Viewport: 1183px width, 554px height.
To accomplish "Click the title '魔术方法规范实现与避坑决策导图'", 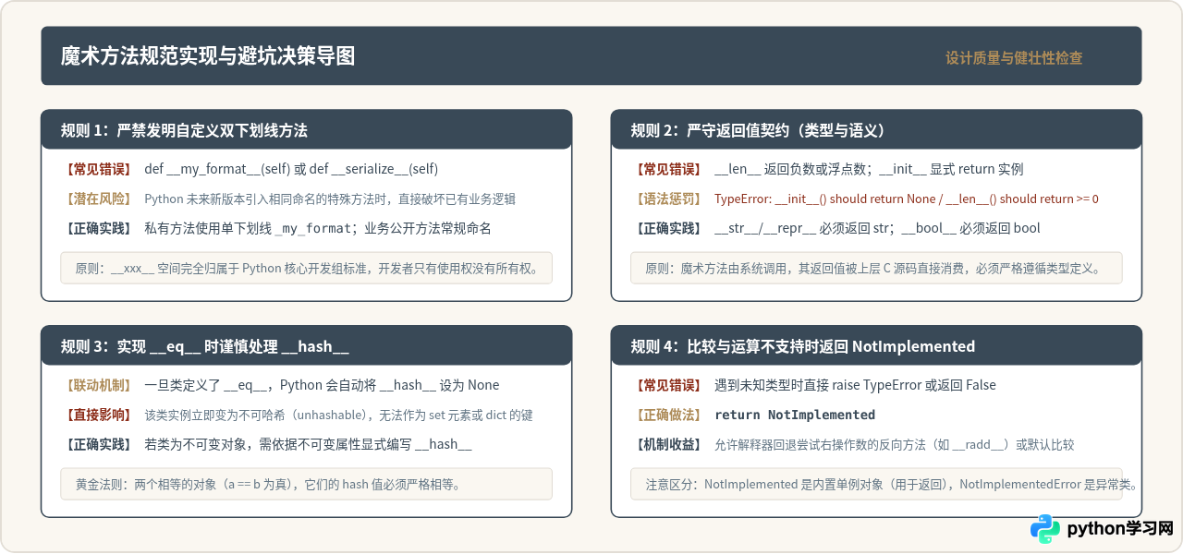I will [208, 56].
